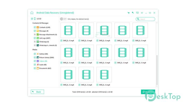Uncheck the Gallery (186) checkbox
This screenshot has width=186, height=106.
(x=35, y=54)
